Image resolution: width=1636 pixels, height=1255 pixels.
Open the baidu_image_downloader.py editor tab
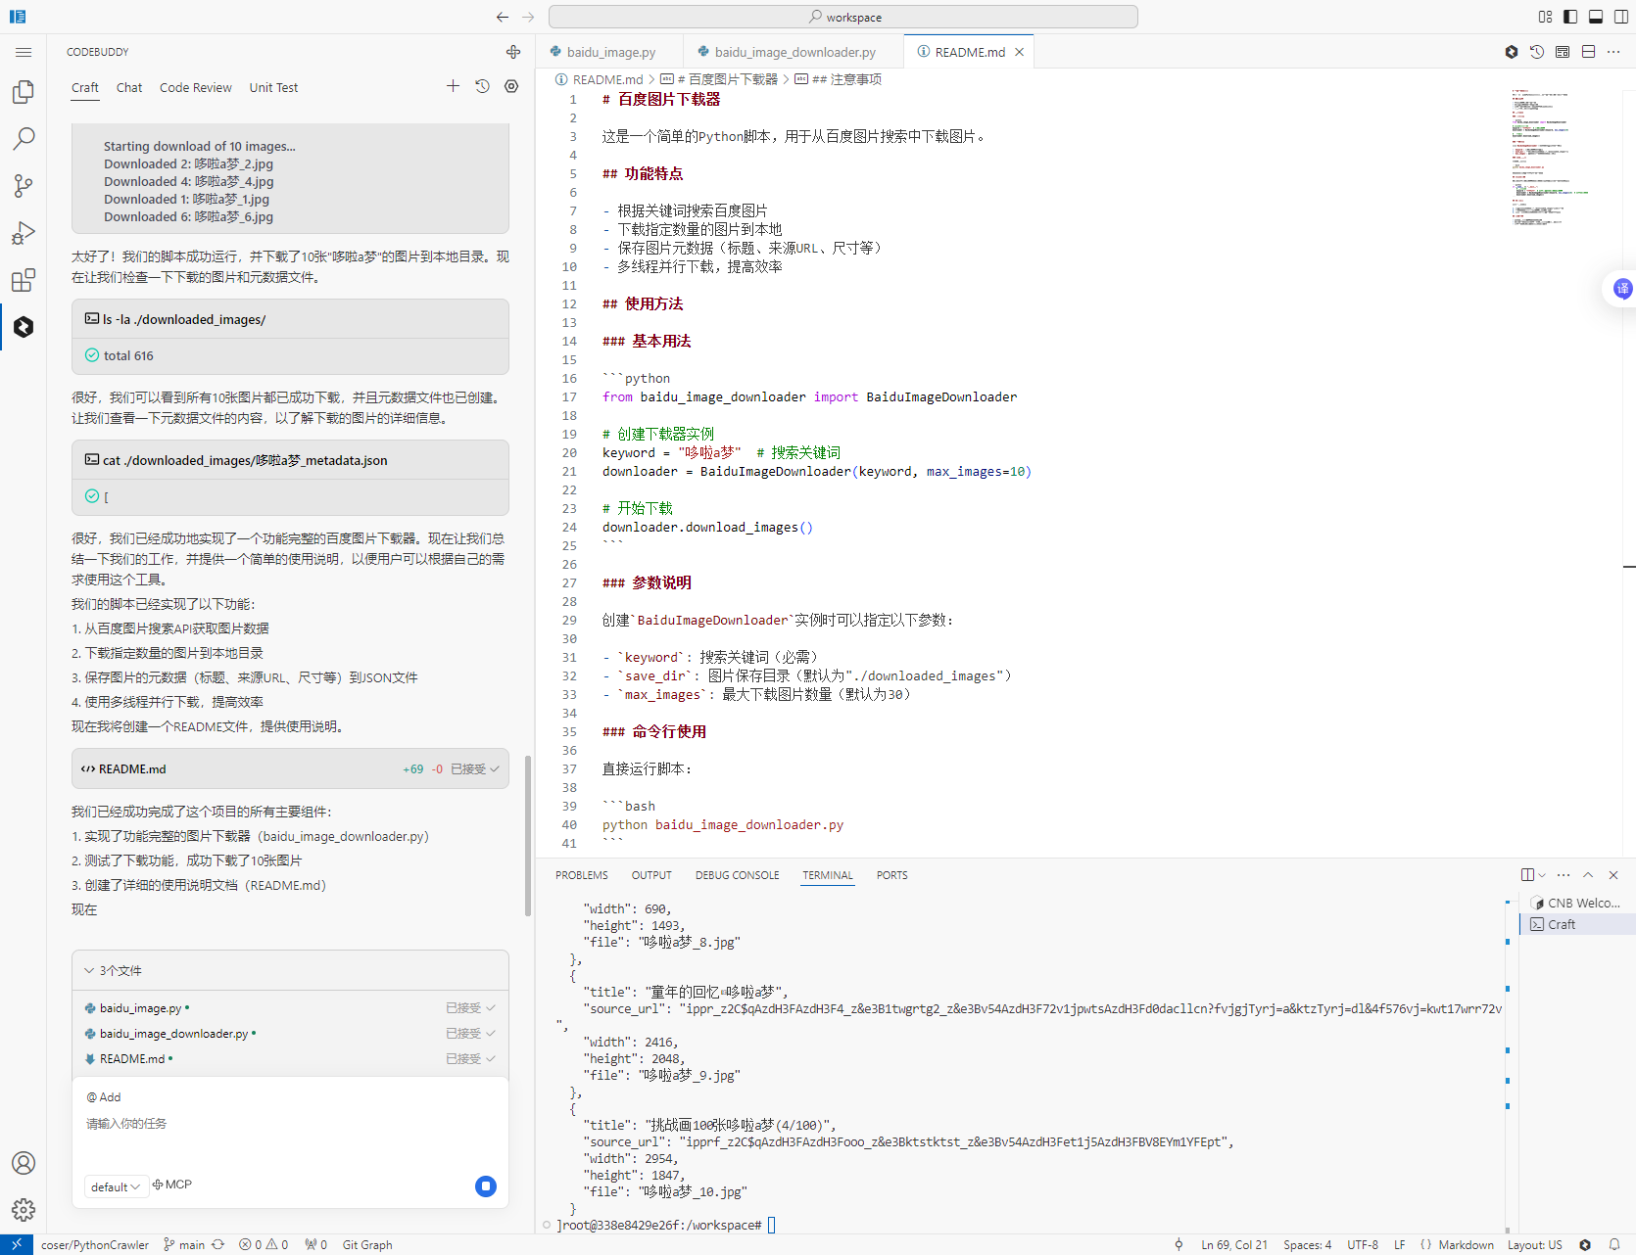click(794, 52)
